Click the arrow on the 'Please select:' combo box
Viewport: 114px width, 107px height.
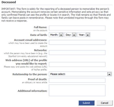(109, 74)
